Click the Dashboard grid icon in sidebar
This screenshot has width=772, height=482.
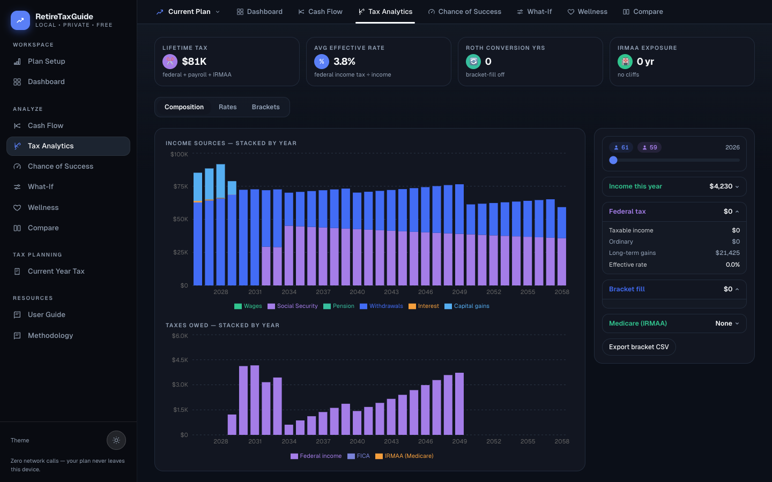tap(17, 82)
